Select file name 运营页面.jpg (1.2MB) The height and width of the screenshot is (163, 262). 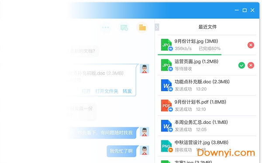click(x=196, y=61)
